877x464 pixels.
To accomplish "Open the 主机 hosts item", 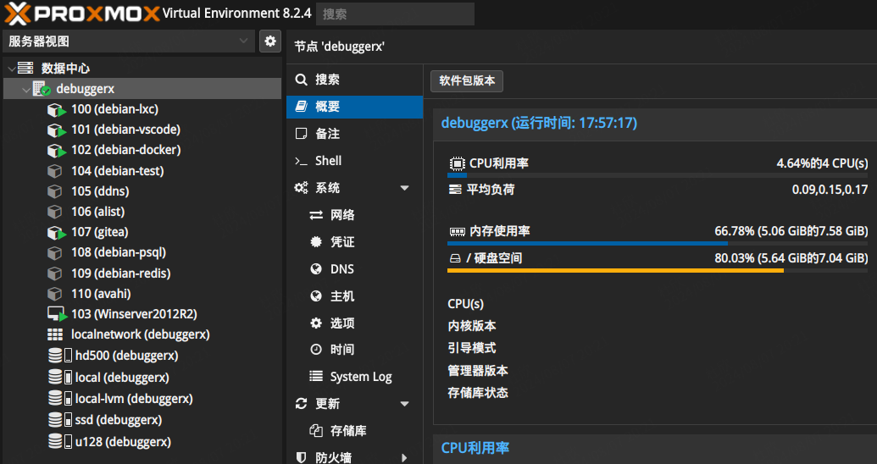I will click(x=354, y=296).
